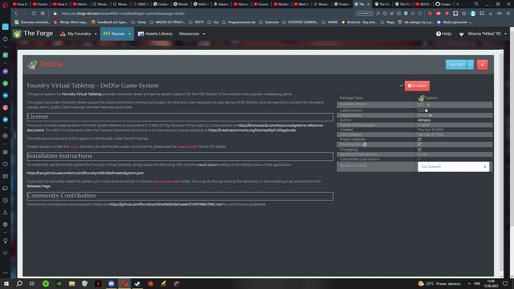
Task: Open sidebar Settings gear icon
Action: click(5, 224)
